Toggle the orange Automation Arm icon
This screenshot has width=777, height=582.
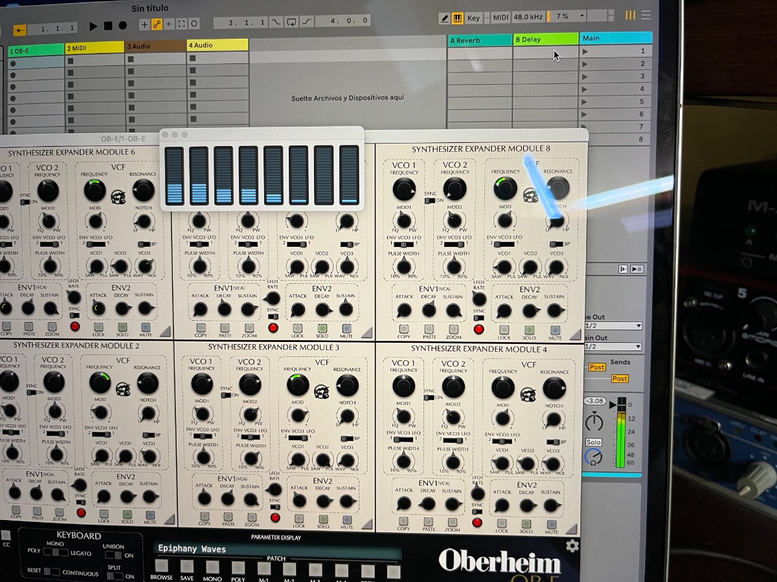[x=156, y=25]
